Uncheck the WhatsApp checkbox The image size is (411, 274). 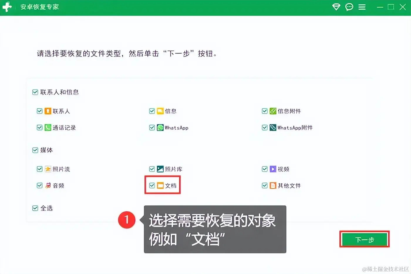152,128
